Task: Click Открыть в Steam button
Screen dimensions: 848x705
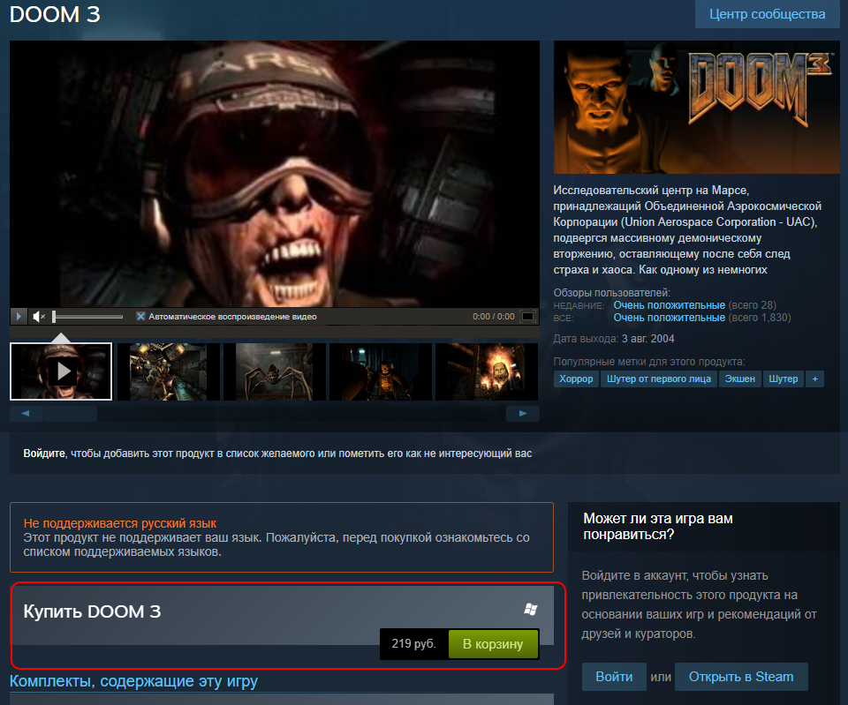Action: [741, 677]
